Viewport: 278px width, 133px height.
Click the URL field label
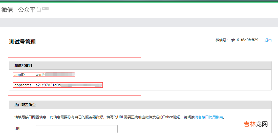pos(18,129)
